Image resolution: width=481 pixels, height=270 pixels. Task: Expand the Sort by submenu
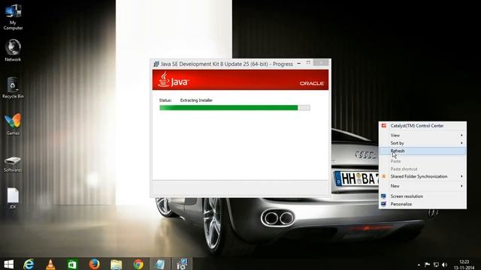pos(423,143)
